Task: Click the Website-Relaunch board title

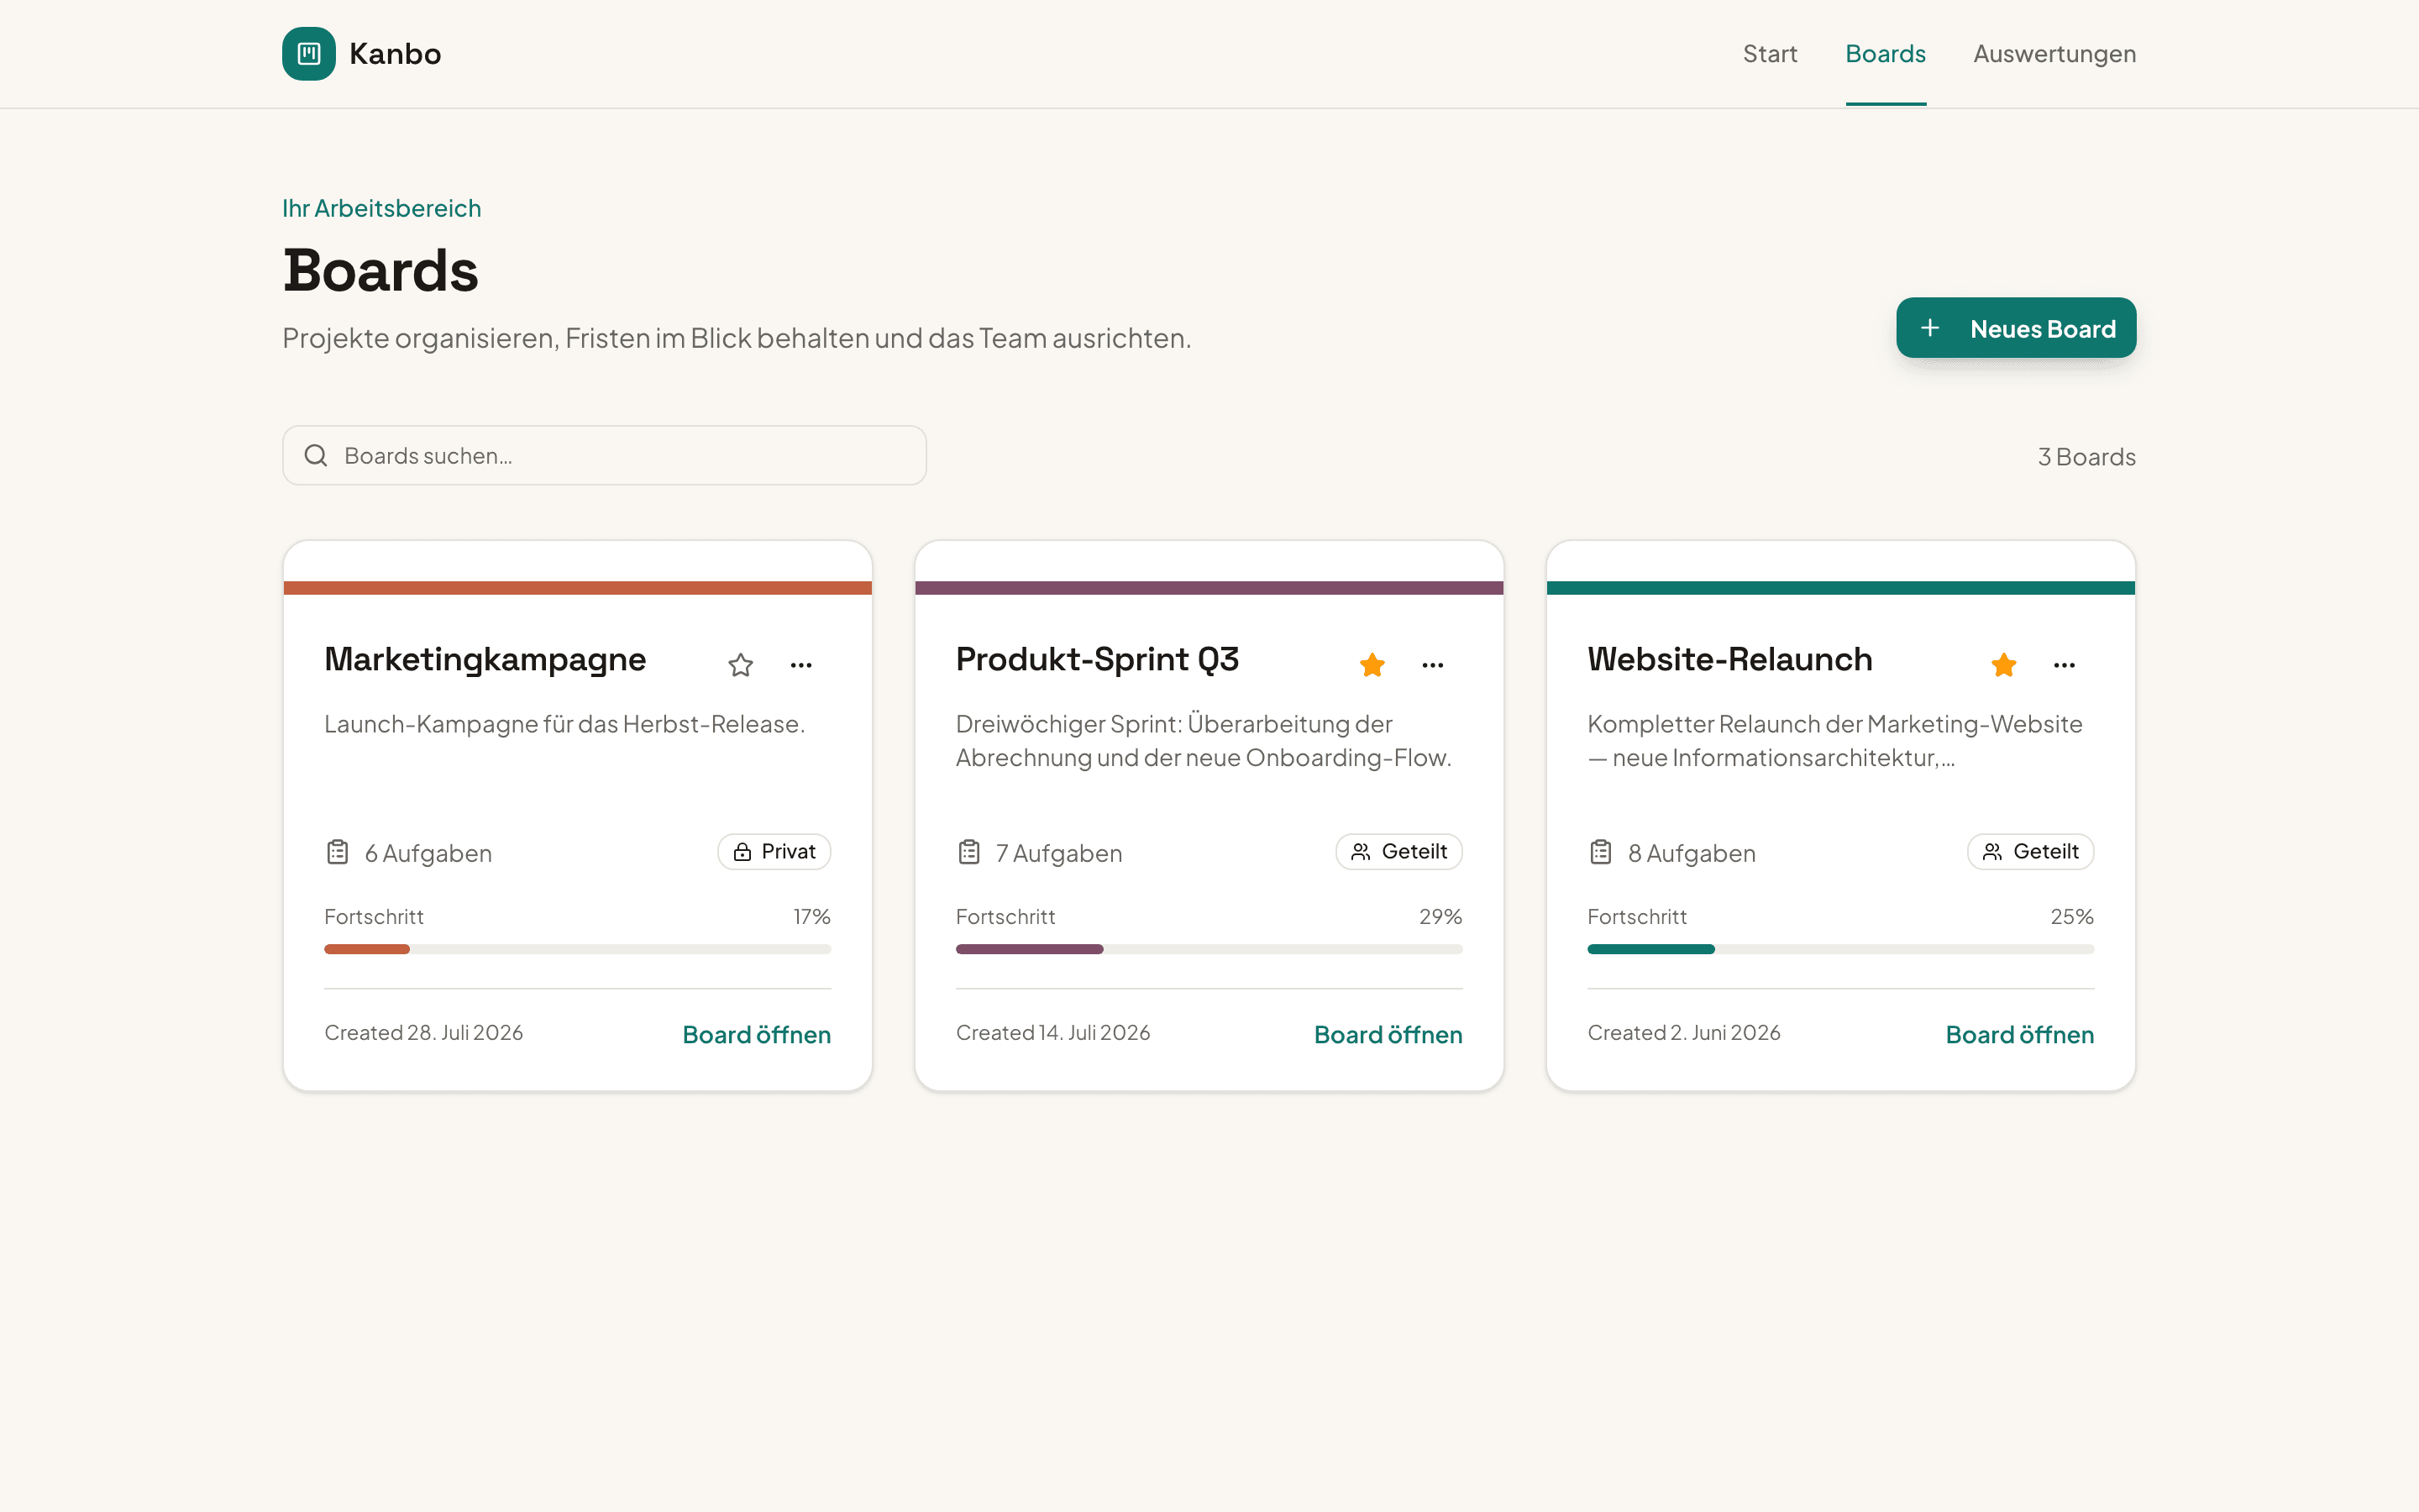Action: coord(1730,660)
